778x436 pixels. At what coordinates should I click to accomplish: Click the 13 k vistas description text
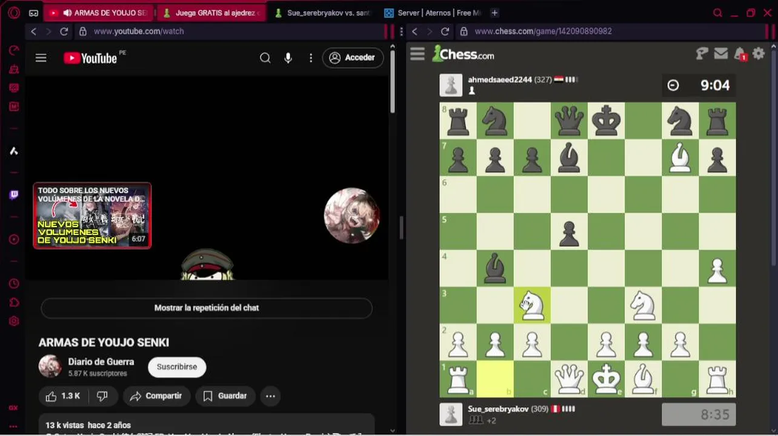pos(88,425)
